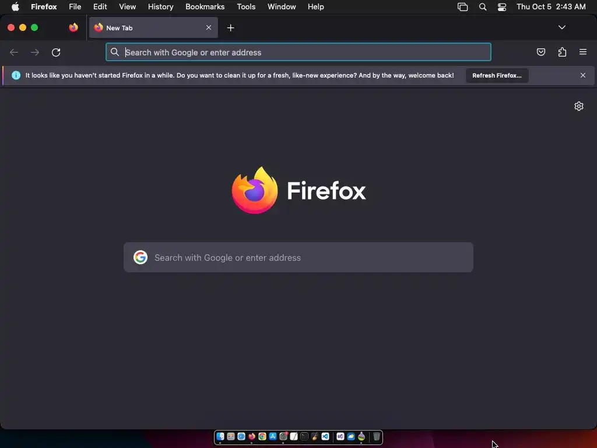The image size is (597, 448).
Task: Open the Help menu
Action: [x=315, y=7]
